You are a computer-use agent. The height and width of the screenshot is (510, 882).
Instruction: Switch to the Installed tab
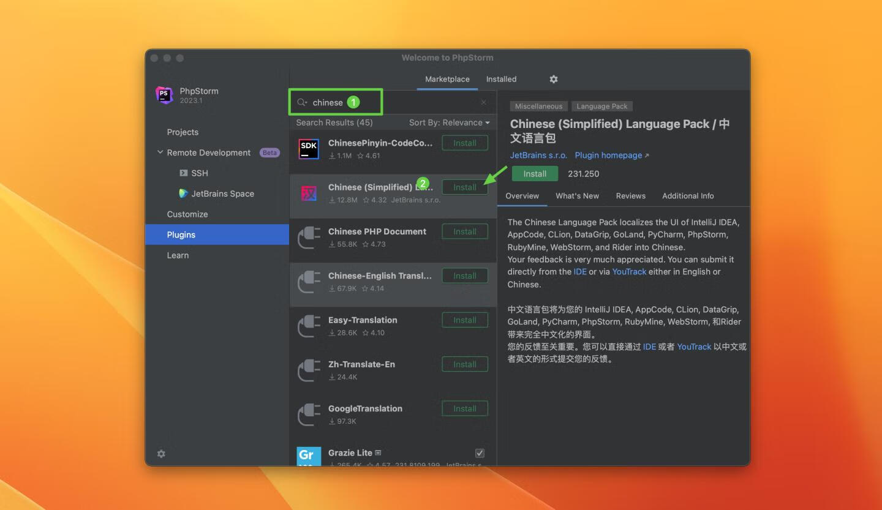click(x=501, y=79)
